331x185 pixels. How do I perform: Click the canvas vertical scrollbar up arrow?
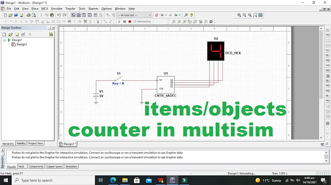[x=321, y=28]
